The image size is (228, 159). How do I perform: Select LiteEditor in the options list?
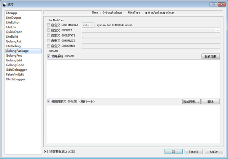coord(23,22)
